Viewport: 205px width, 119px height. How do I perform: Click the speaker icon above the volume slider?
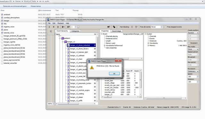point(51,31)
